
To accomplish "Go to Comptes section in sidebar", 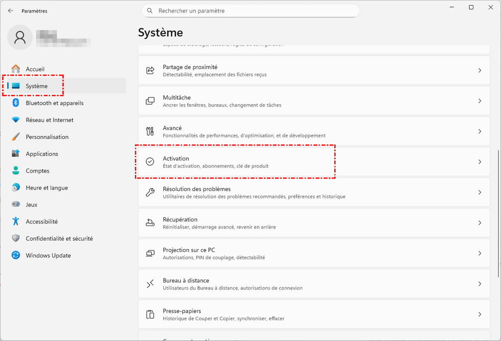I will [38, 171].
